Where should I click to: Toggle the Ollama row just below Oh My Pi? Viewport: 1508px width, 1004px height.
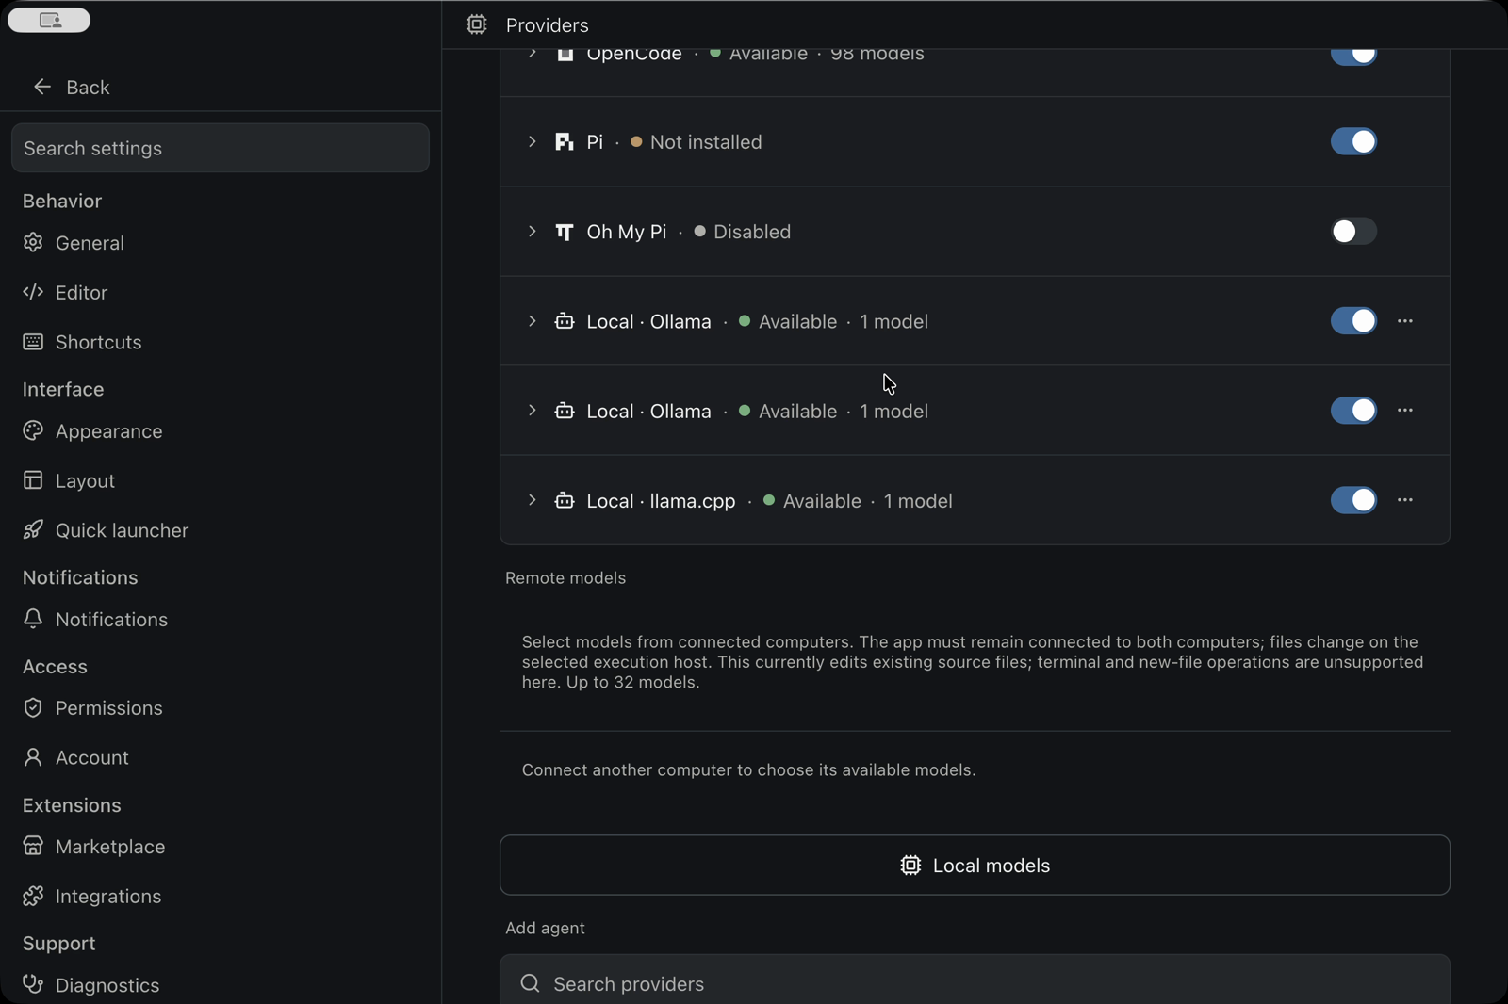pos(1353,320)
